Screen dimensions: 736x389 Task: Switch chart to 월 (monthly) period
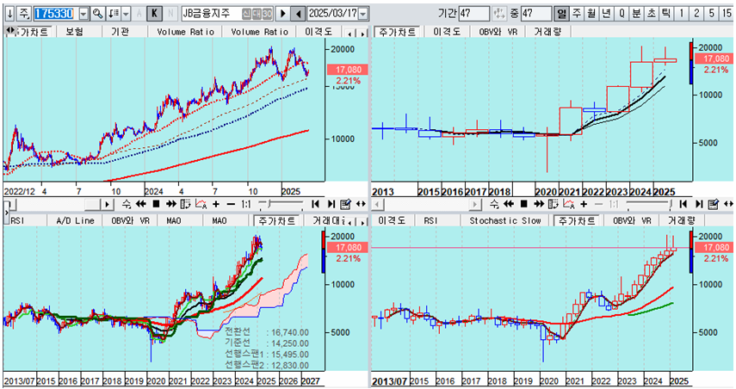[591, 14]
